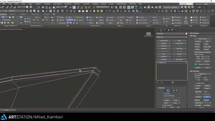
Task: Click the Select by Name icon
Action: click(x=31, y=7)
